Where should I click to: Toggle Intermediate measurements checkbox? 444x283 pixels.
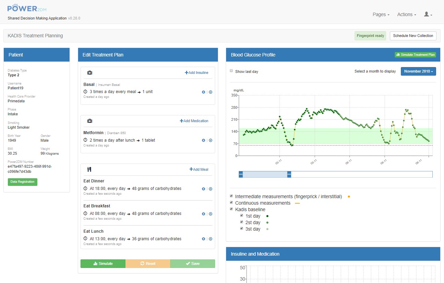231,196
